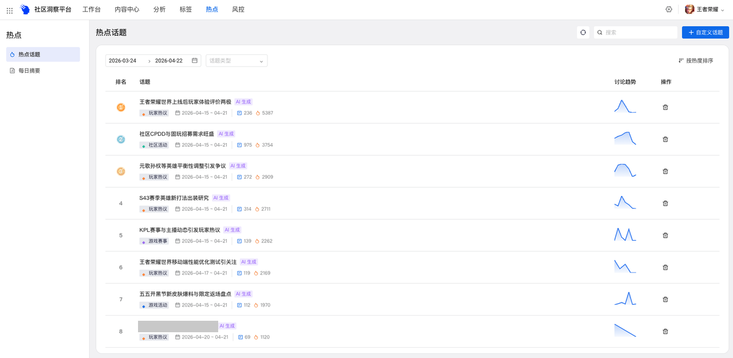
Task: Open end date 2026-04-22 picker
Action: 169,60
